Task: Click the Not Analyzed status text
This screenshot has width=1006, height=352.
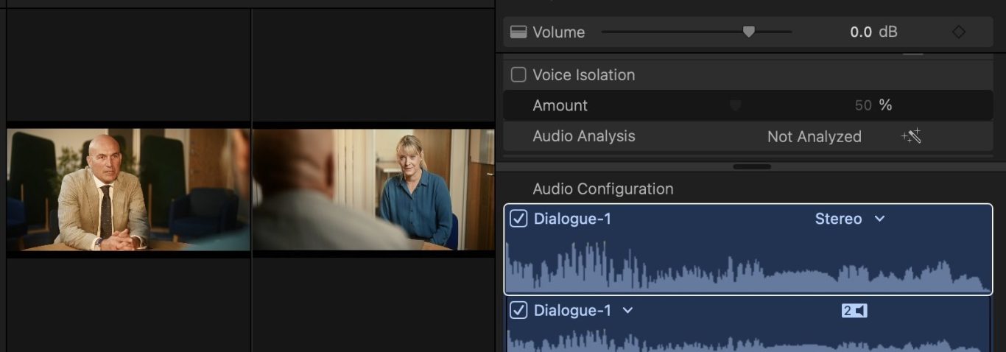Action: (814, 137)
